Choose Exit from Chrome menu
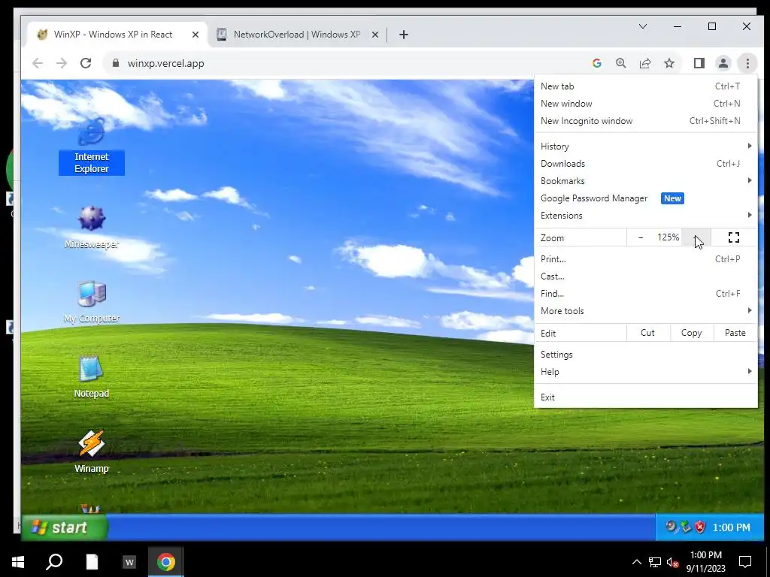 (646, 397)
